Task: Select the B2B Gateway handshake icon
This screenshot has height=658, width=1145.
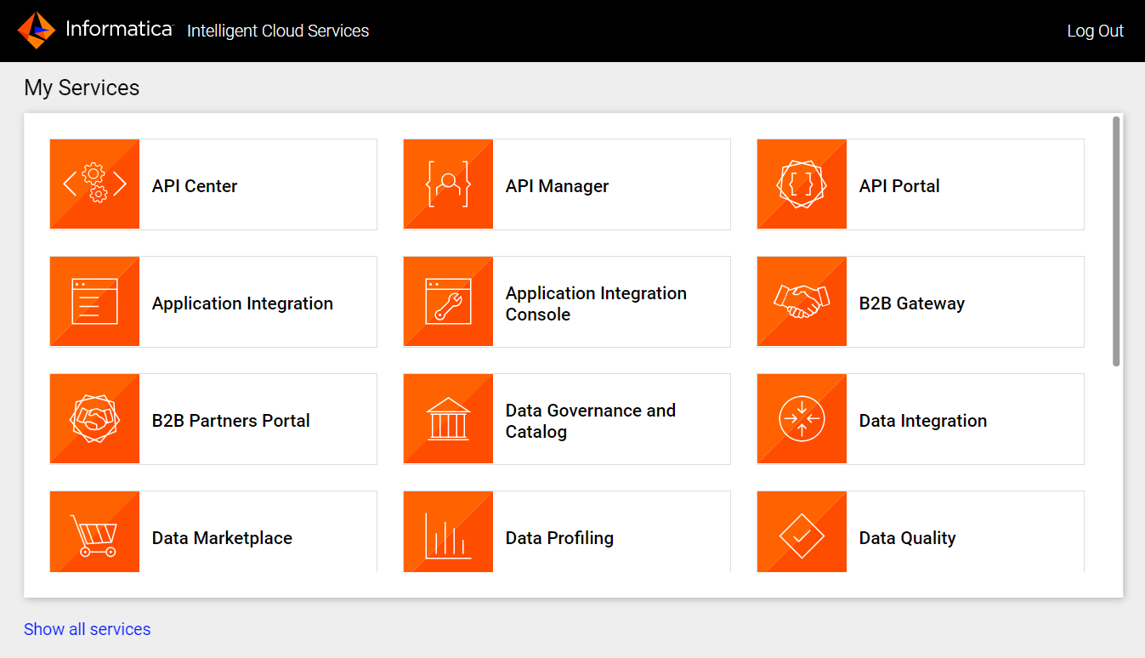Action: tap(802, 302)
